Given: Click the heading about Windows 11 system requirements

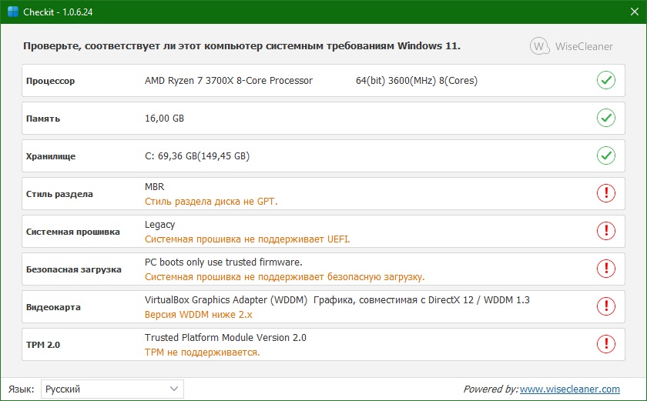Looking at the screenshot, I should pos(242,46).
